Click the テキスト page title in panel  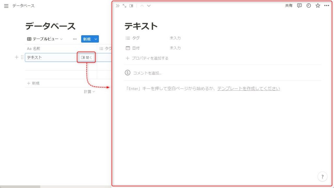click(x=141, y=26)
